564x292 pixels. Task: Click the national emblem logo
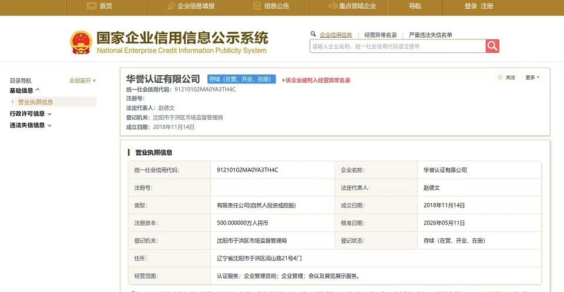[x=81, y=42]
